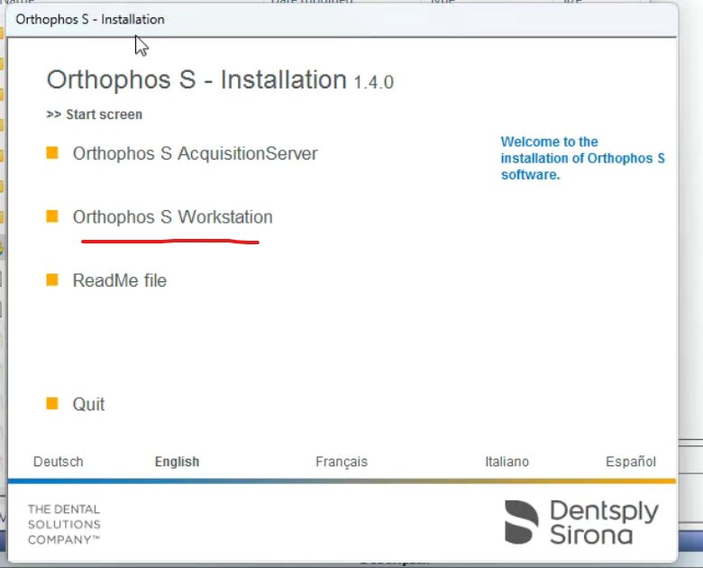
Task: Click the window title bar text
Action: [x=90, y=19]
